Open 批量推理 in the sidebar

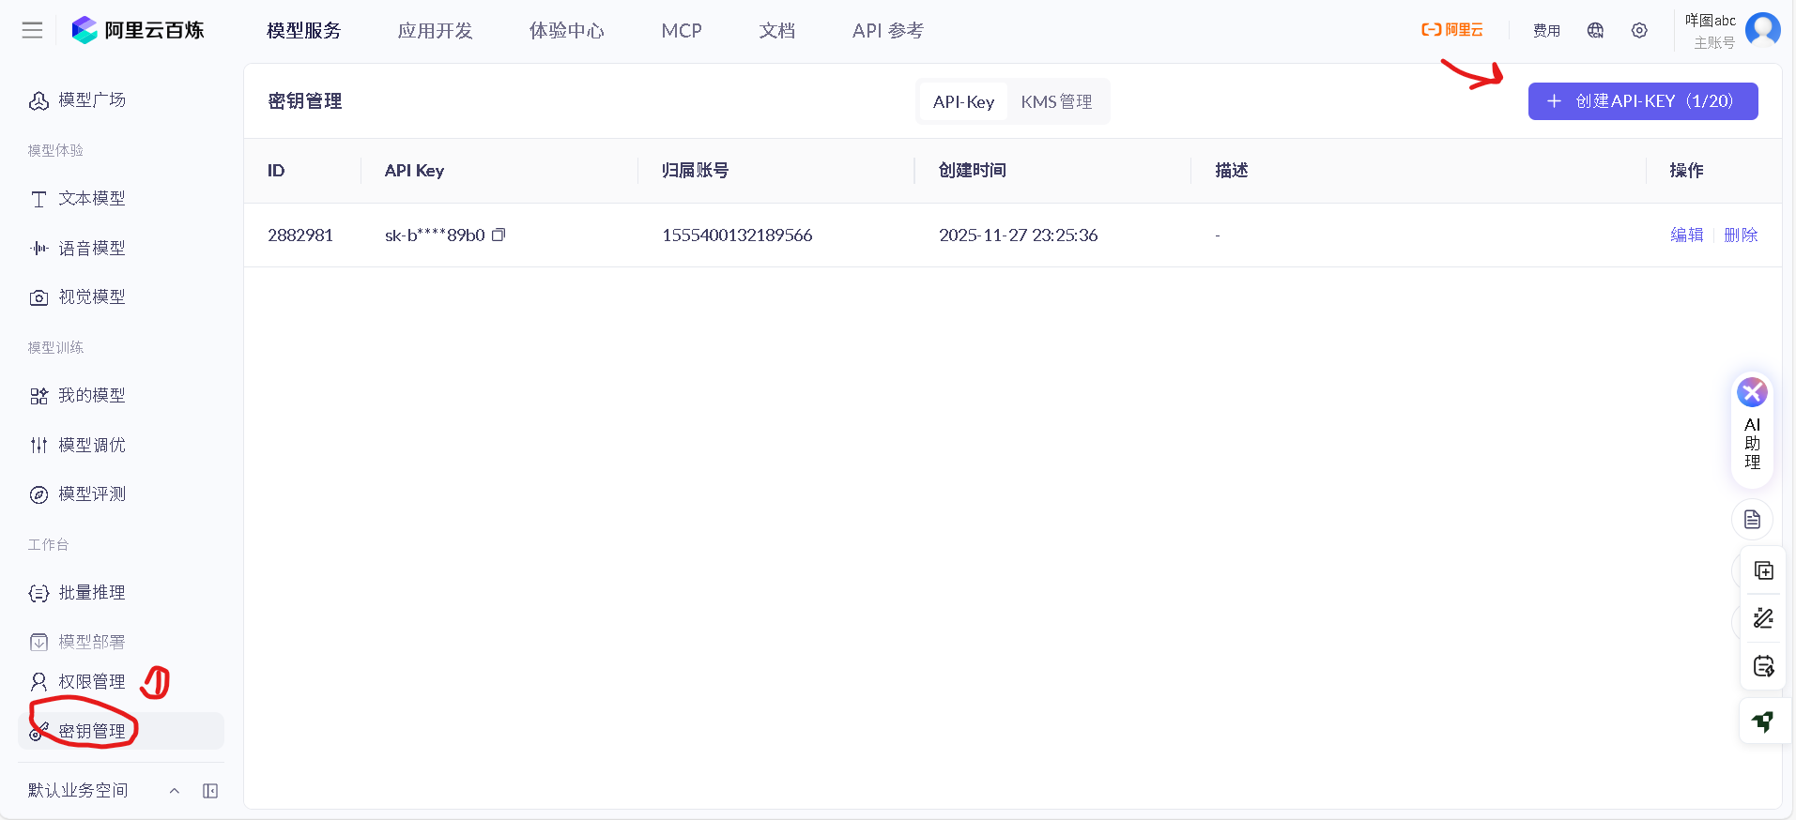coord(92,593)
